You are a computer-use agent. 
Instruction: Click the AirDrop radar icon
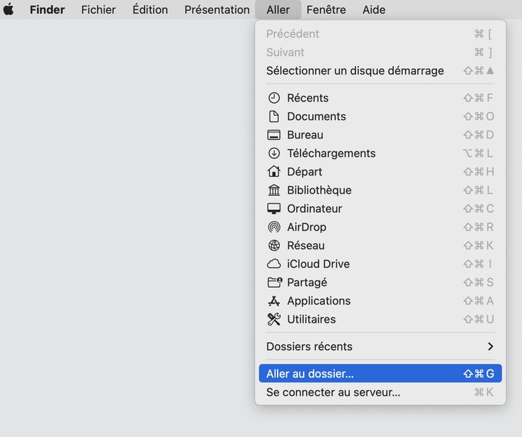(273, 227)
